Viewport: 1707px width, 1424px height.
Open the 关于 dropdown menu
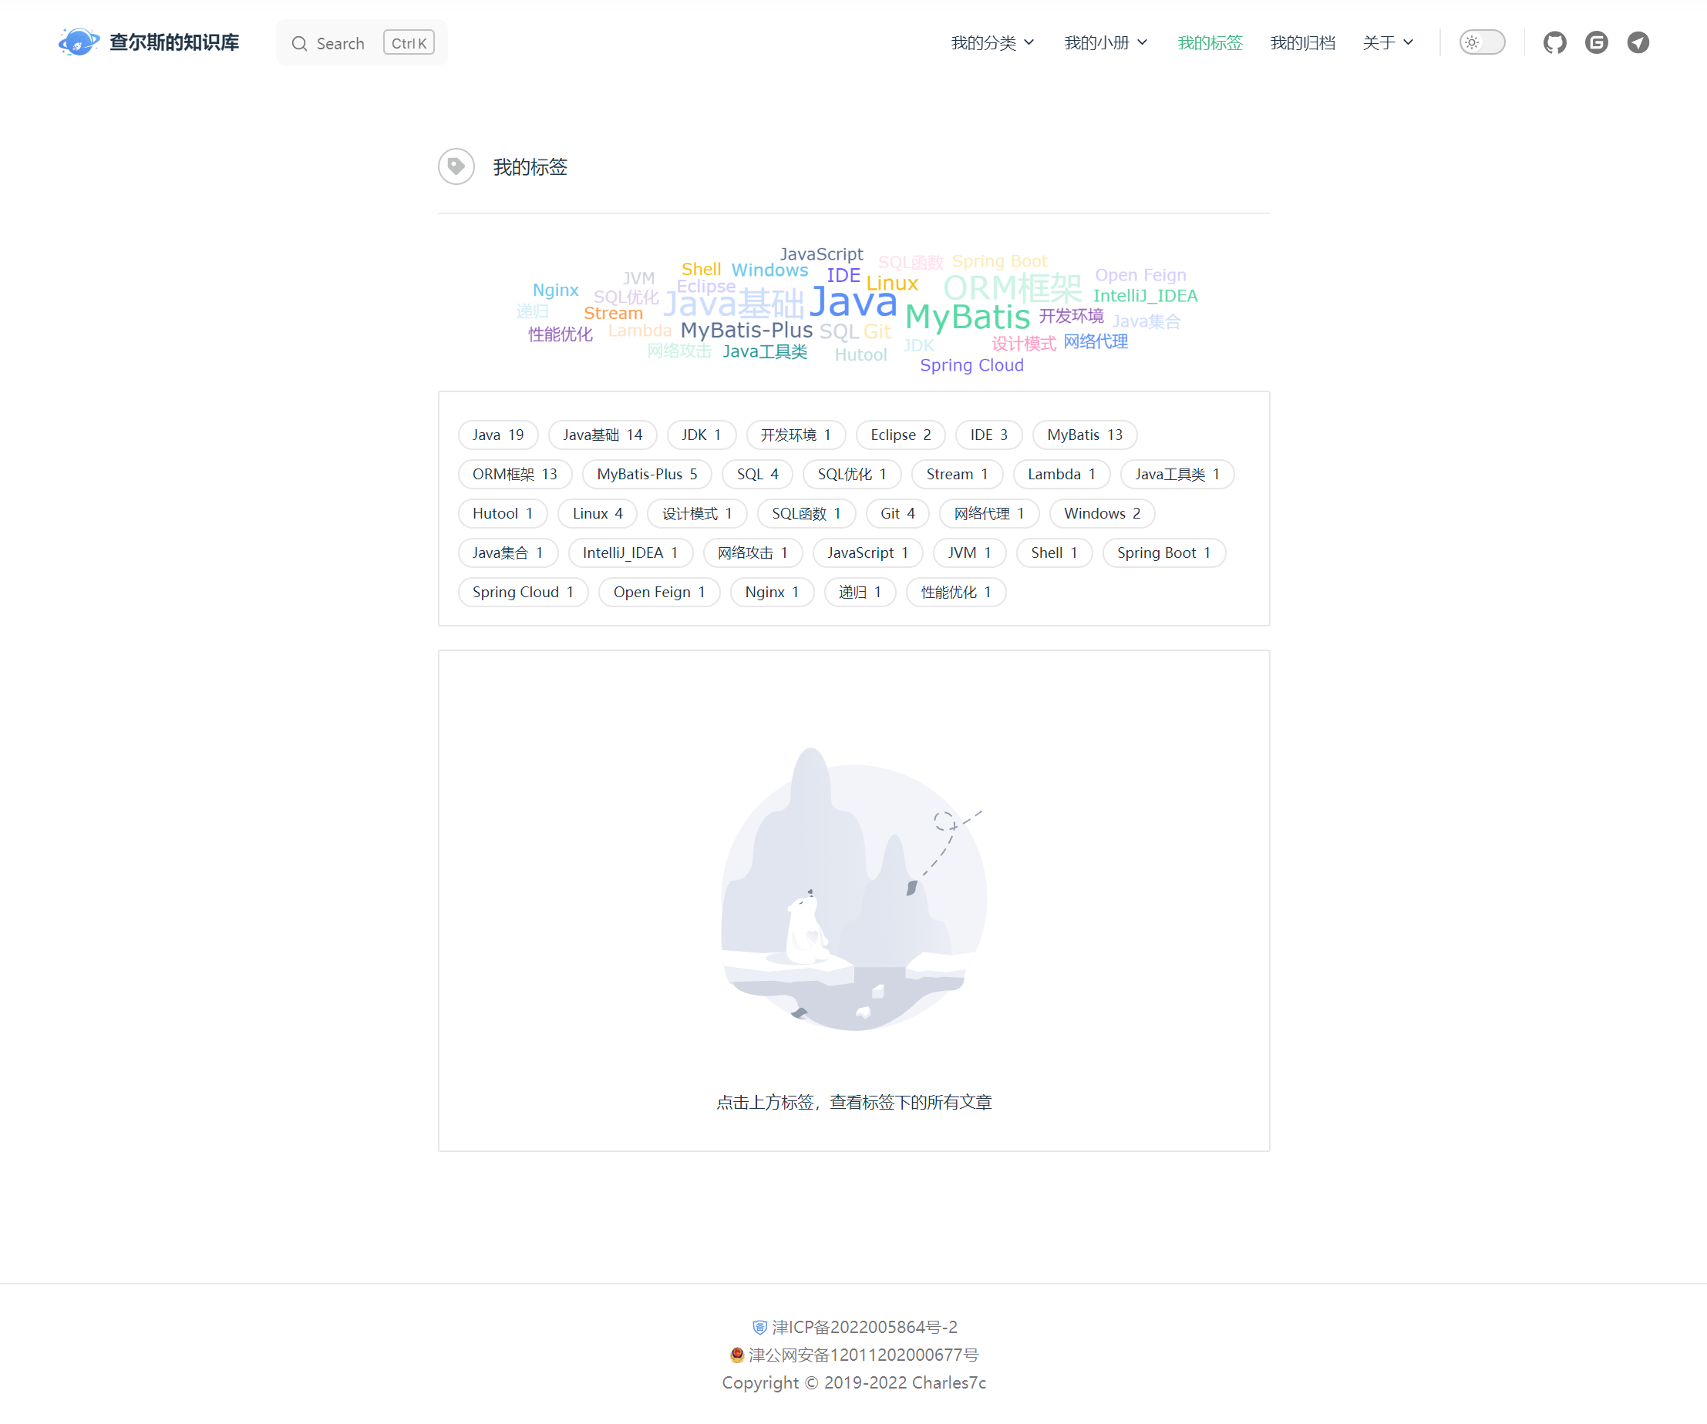click(x=1387, y=42)
